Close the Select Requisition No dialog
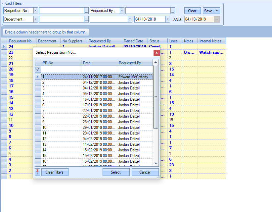 tap(157, 53)
